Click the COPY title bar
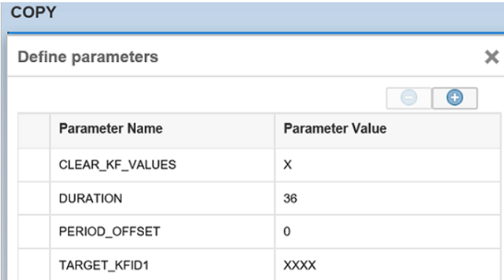 (252, 17)
